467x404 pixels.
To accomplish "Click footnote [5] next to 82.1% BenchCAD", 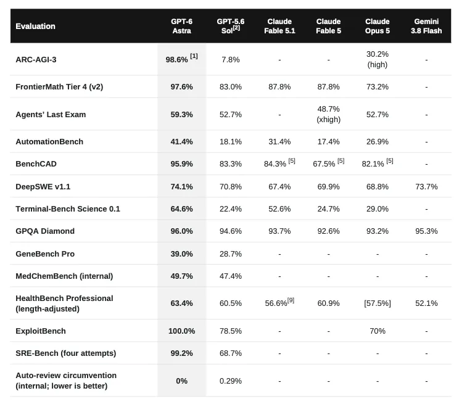I will [x=389, y=161].
